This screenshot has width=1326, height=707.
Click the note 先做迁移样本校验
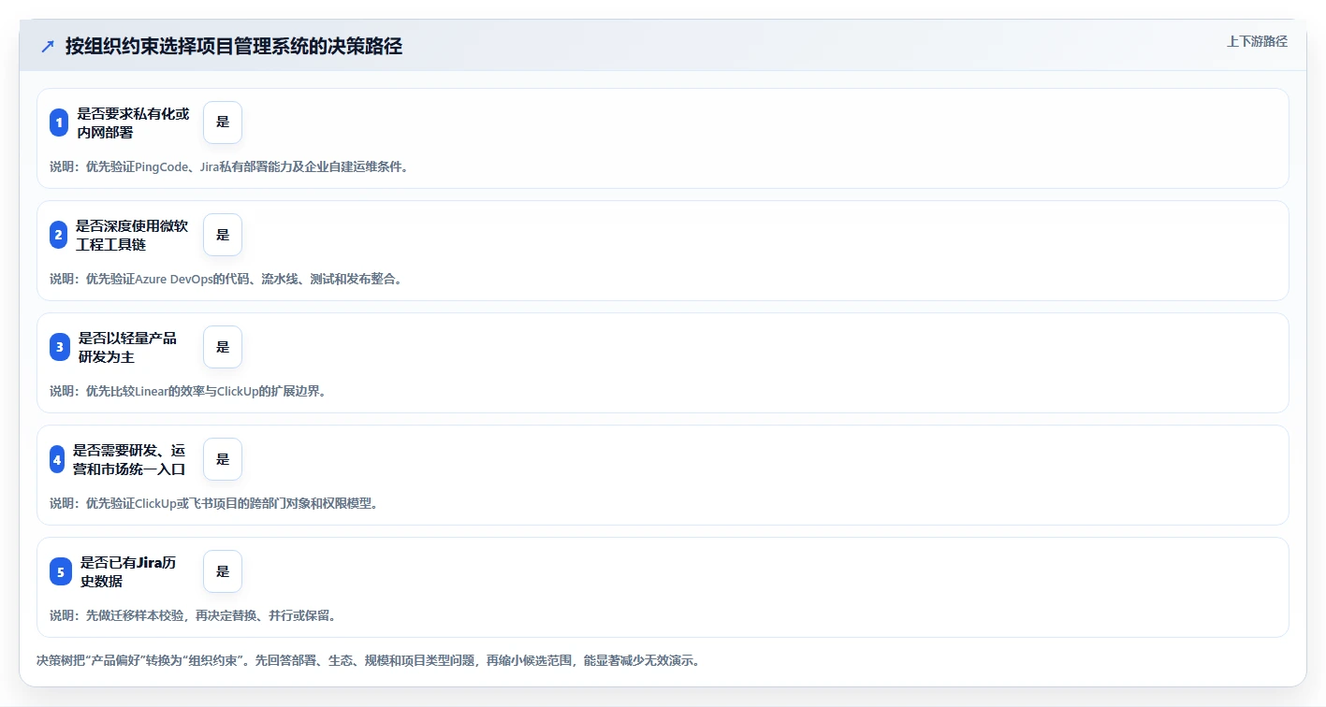[x=193, y=615]
